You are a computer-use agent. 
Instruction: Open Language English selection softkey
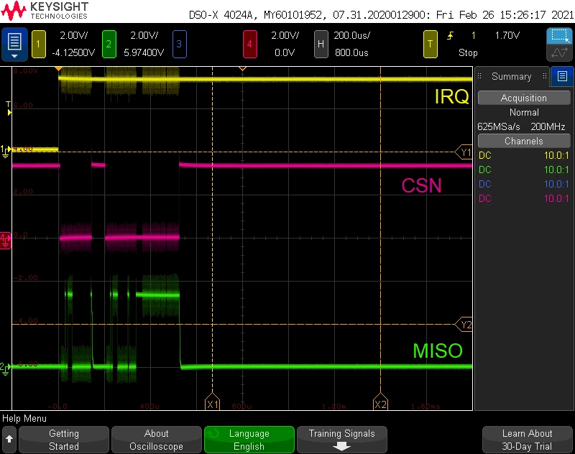click(249, 440)
